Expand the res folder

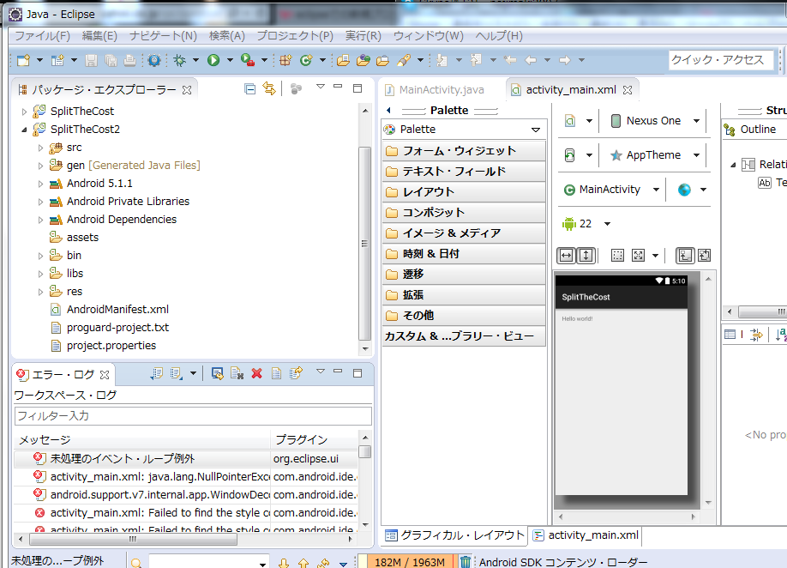tap(40, 292)
